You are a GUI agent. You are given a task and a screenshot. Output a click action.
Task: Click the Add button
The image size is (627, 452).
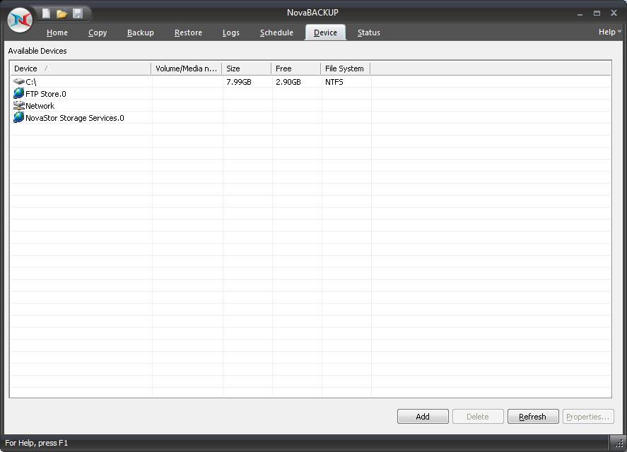coord(423,417)
